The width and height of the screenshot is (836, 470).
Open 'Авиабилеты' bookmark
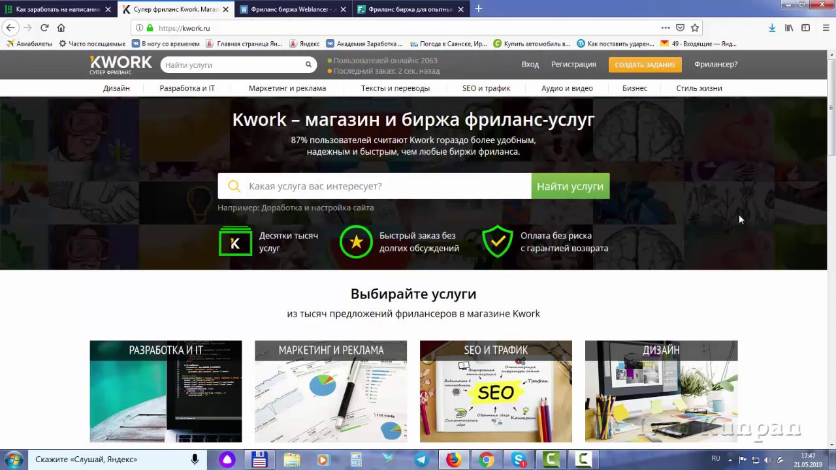29,44
